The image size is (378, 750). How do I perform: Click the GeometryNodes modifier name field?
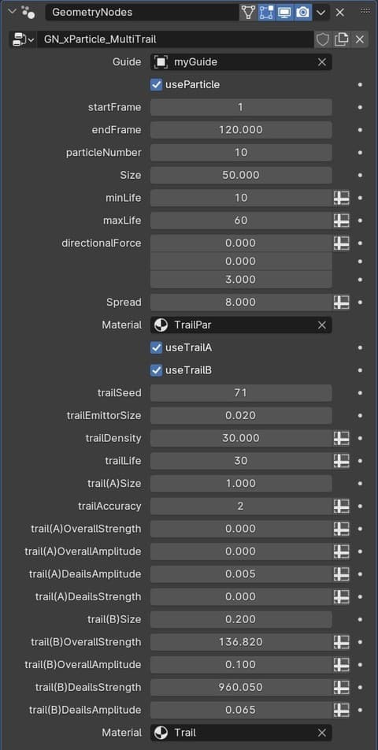(142, 13)
